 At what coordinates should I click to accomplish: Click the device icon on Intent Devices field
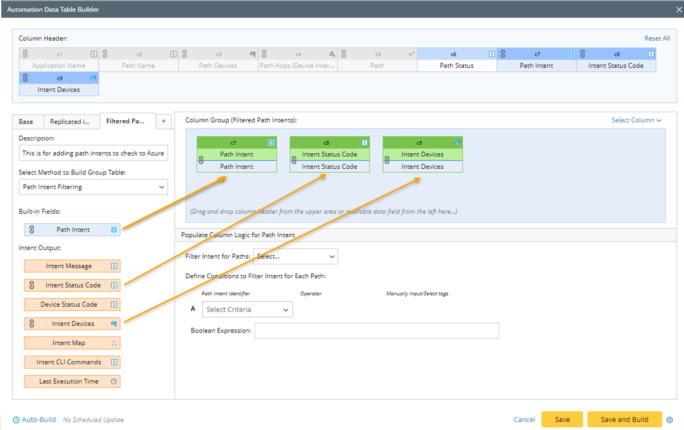pyautogui.click(x=114, y=324)
